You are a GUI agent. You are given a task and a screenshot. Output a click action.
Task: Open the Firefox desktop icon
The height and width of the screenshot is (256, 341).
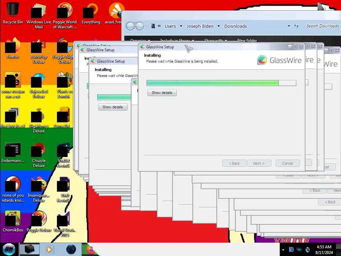click(x=13, y=48)
